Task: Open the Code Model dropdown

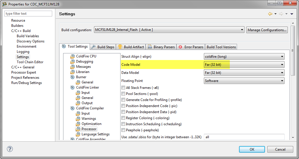Action: (x=244, y=65)
